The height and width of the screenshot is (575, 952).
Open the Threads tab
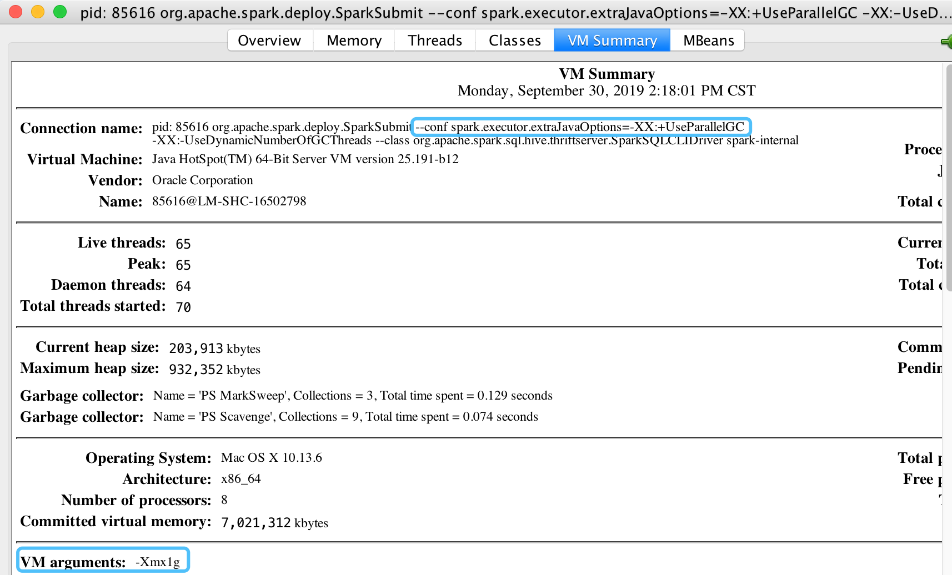(435, 41)
